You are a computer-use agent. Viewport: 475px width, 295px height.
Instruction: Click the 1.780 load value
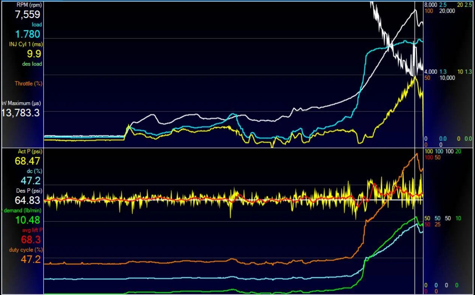click(27, 34)
